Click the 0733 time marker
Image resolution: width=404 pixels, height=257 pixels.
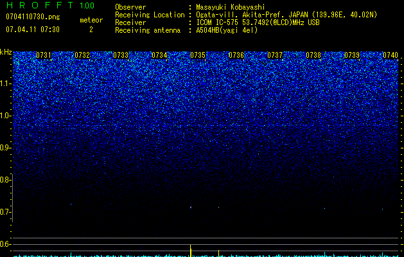pos(121,55)
